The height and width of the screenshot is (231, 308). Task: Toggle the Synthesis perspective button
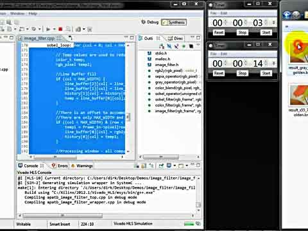point(174,22)
